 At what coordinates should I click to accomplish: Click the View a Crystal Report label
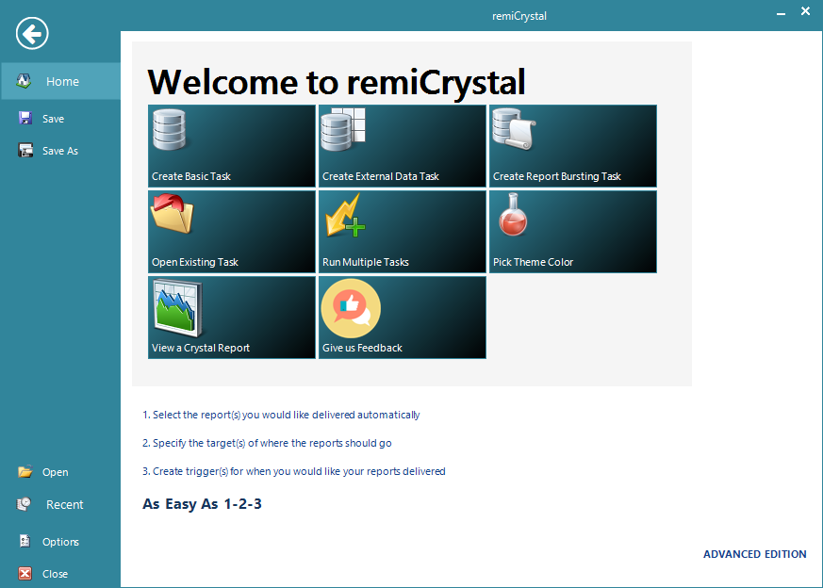(x=201, y=348)
